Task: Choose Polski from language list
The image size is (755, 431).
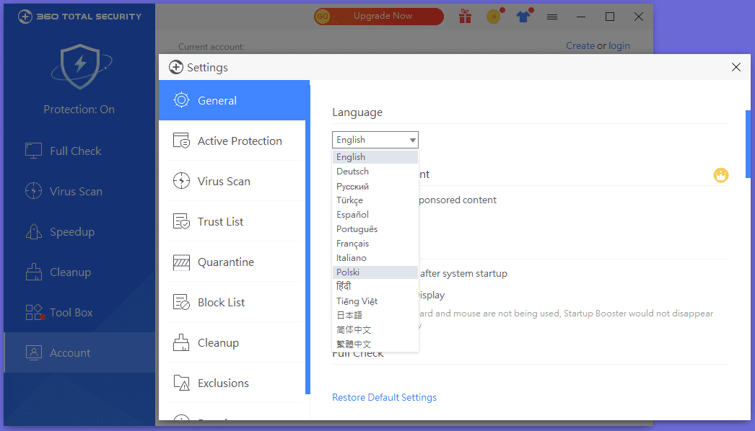Action: tap(375, 272)
